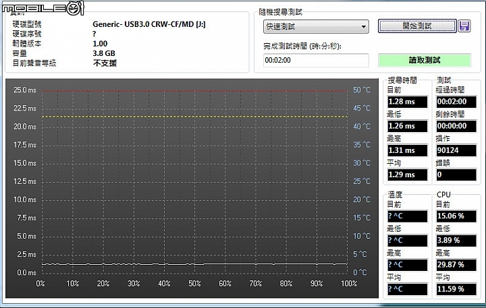Click the white seek time line in graph

(x=194, y=264)
